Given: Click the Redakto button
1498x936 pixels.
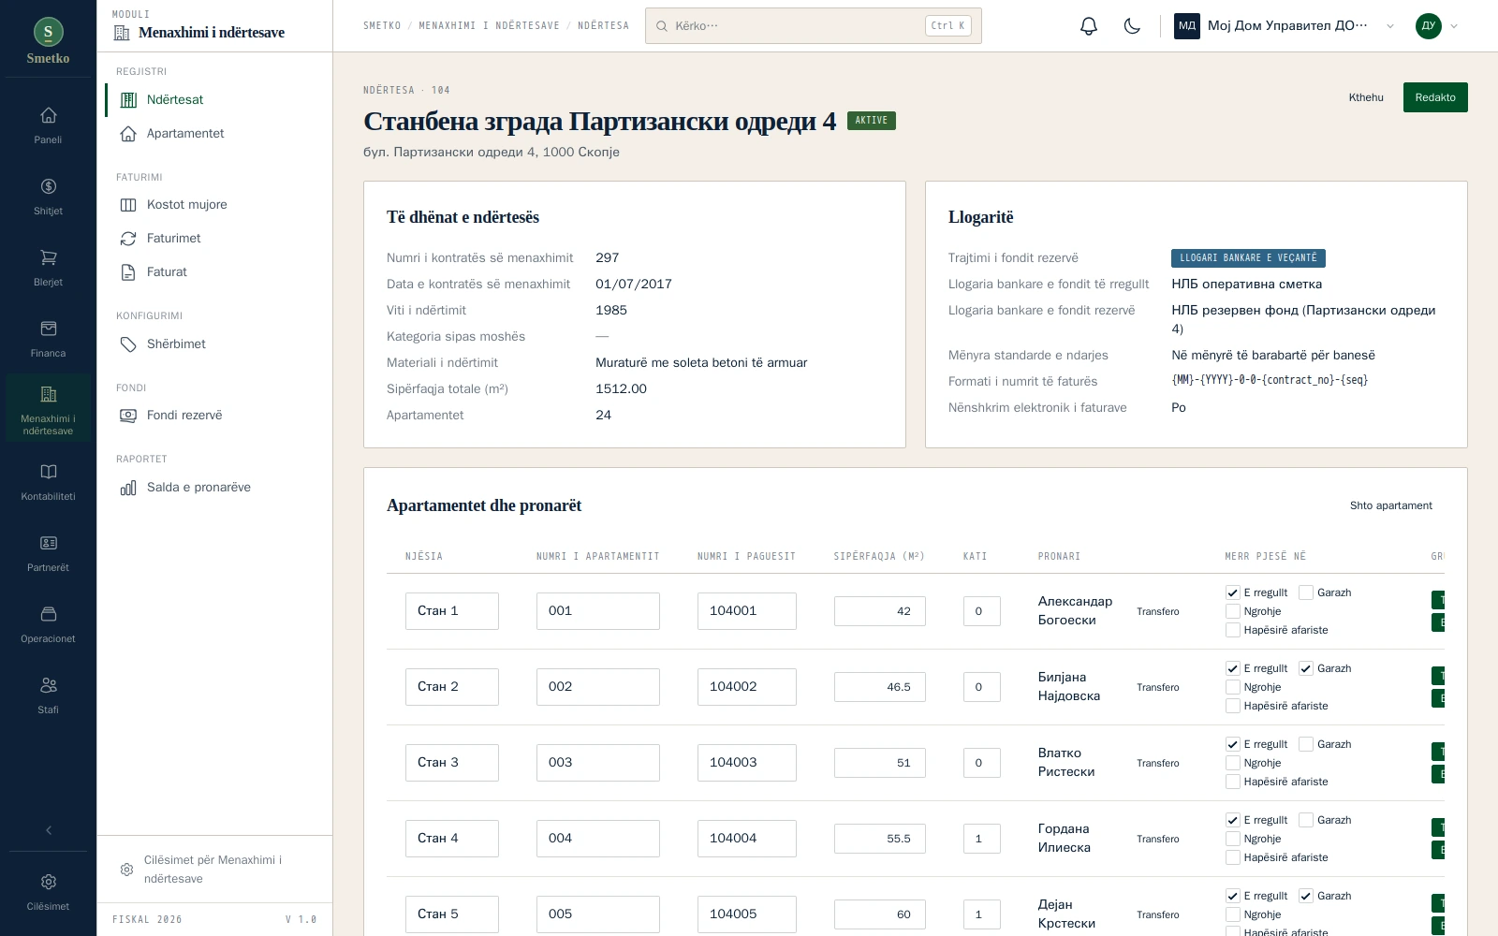Looking at the screenshot, I should pyautogui.click(x=1434, y=97).
